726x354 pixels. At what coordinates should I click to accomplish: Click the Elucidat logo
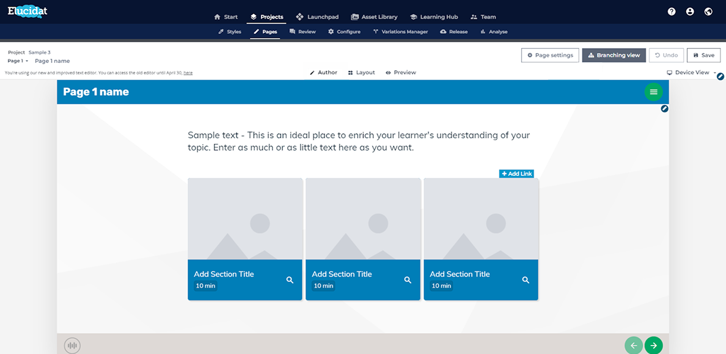pos(28,10)
